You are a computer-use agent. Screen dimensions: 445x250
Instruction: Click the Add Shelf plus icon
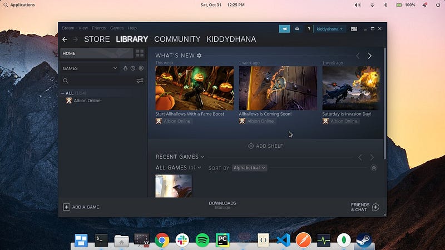point(251,146)
